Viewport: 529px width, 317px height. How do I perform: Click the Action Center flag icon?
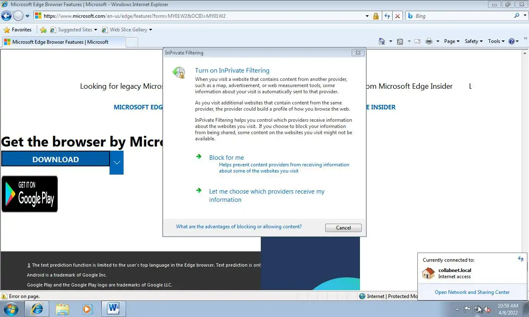click(x=467, y=309)
